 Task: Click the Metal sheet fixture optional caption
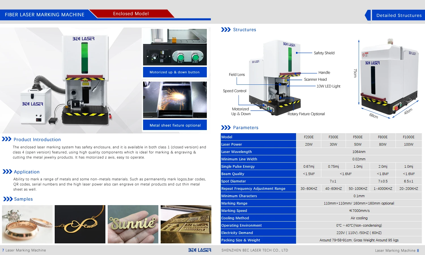(175, 125)
